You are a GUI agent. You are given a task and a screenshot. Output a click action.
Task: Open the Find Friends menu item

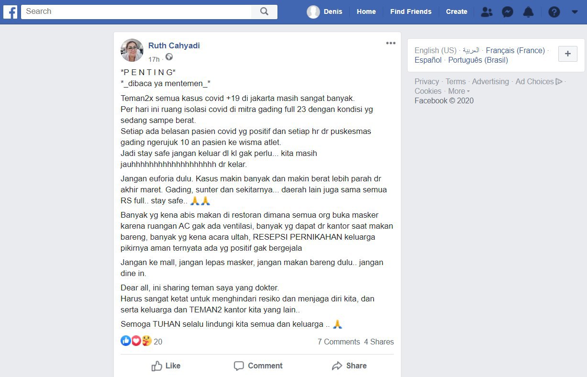click(x=410, y=11)
